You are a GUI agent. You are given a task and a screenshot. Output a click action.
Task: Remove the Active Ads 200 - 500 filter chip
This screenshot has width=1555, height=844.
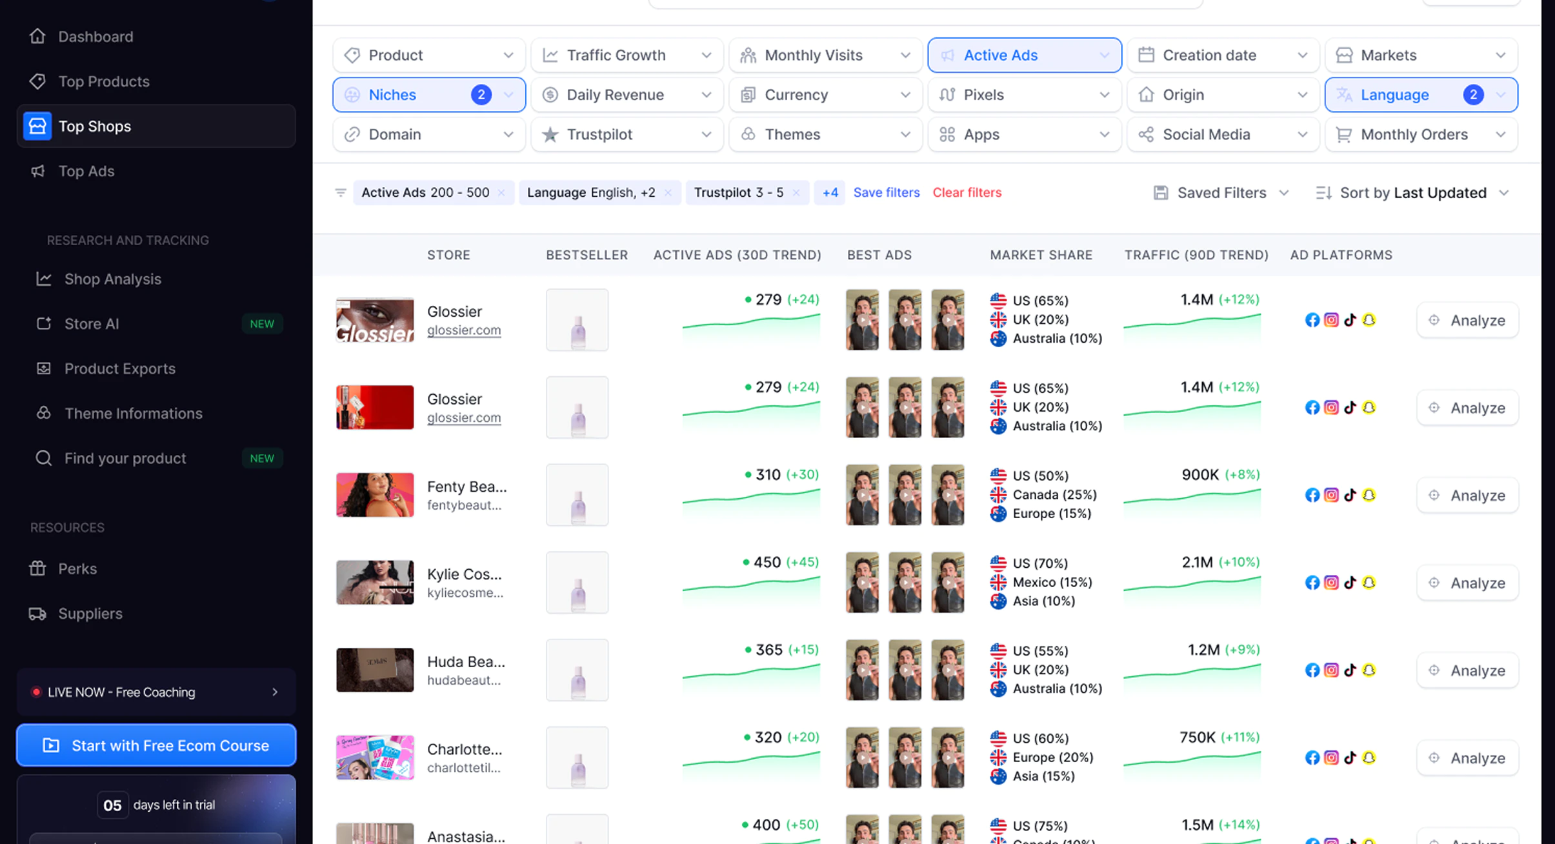click(x=501, y=193)
